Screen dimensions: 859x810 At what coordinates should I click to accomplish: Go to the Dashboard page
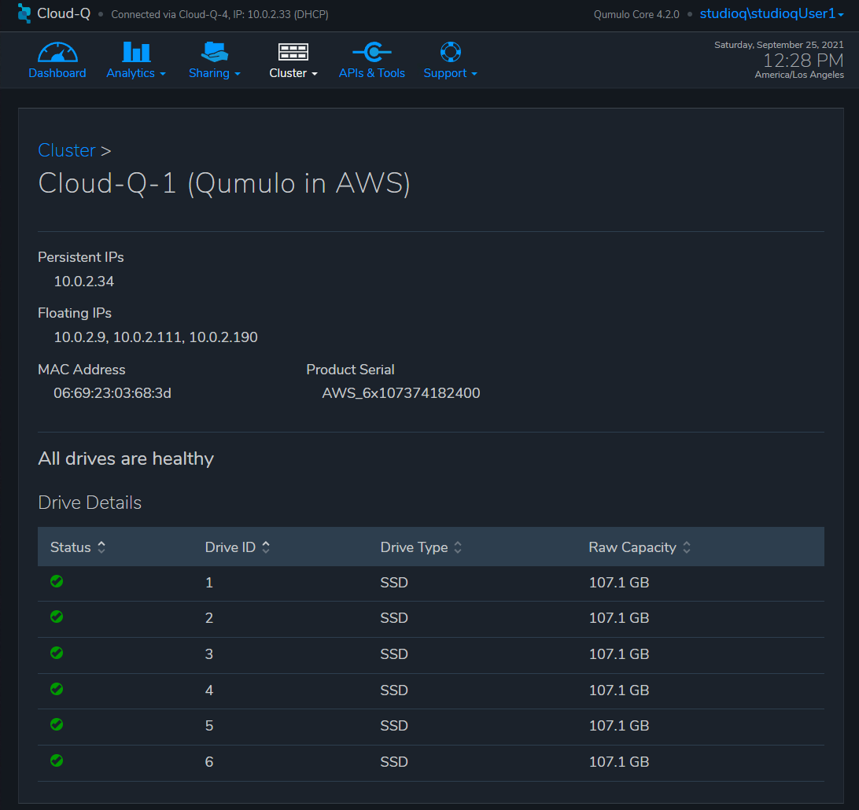click(57, 73)
